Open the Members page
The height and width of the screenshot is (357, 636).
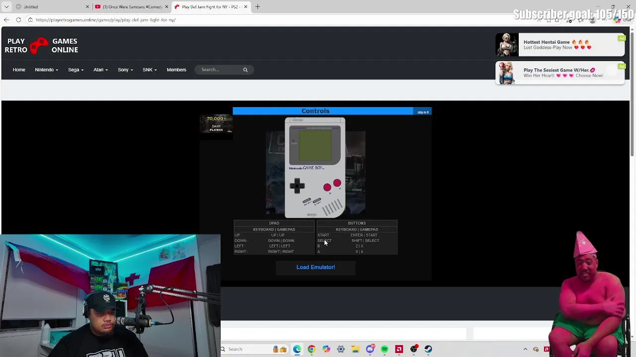point(176,69)
